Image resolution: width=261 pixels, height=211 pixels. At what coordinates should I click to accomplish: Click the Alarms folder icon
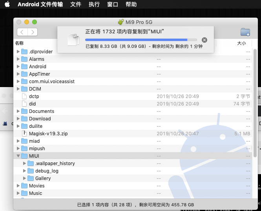click(24, 59)
